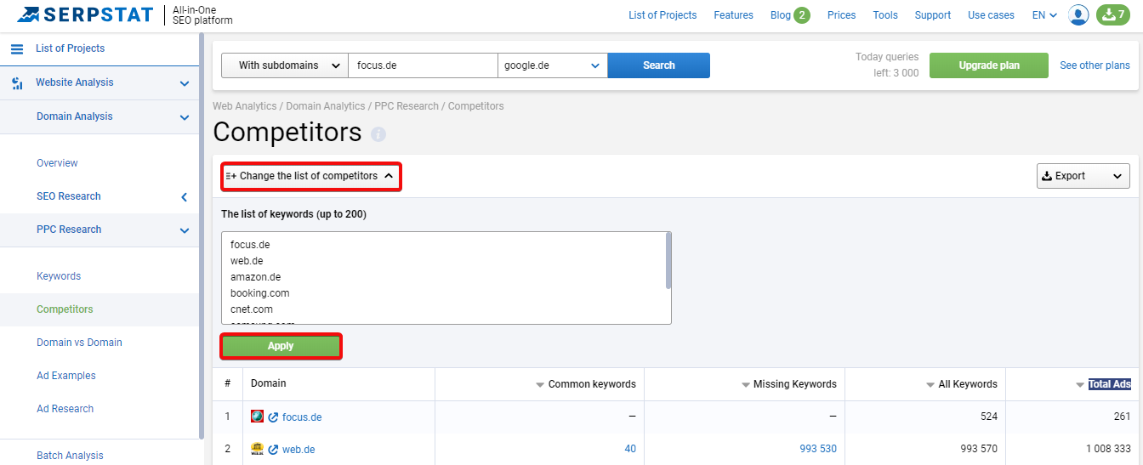Open the focus.de domain link in table
This screenshot has width=1143, height=465.
(302, 417)
